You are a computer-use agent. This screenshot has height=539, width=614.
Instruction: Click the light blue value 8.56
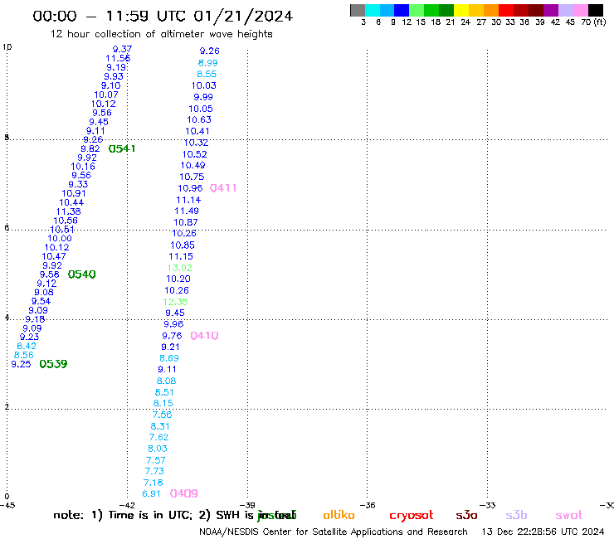(x=23, y=355)
